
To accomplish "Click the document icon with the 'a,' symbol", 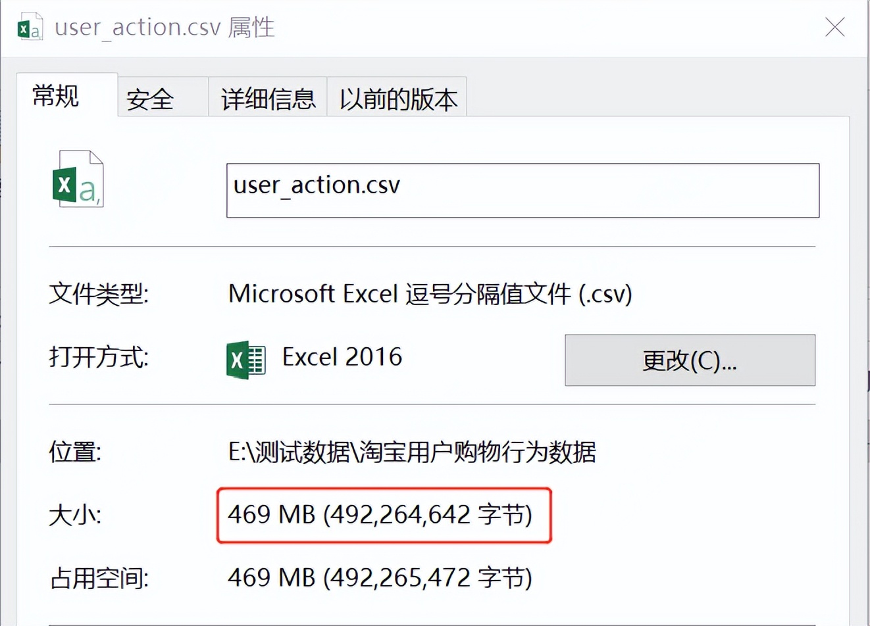I will point(77,179).
